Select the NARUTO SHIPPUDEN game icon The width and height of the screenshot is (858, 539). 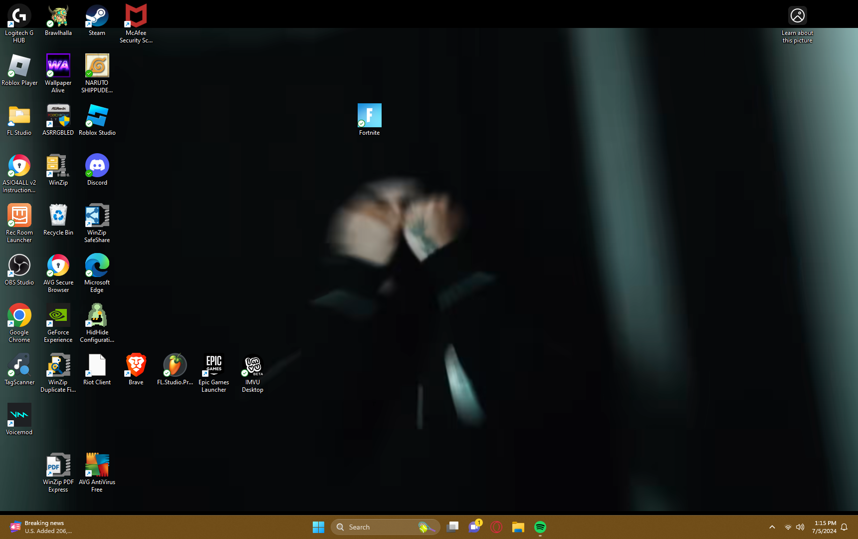click(97, 73)
